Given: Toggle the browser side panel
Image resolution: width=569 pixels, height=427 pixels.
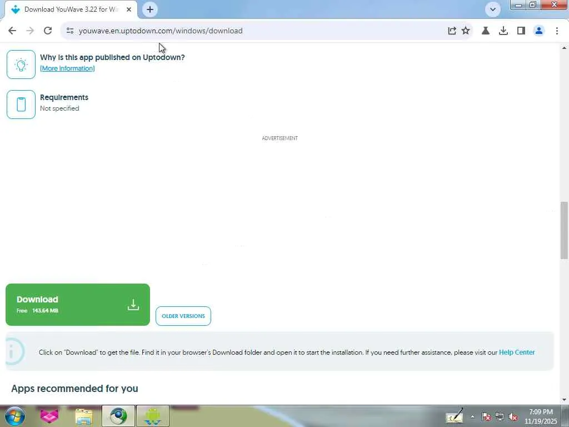Looking at the screenshot, I should click(521, 31).
